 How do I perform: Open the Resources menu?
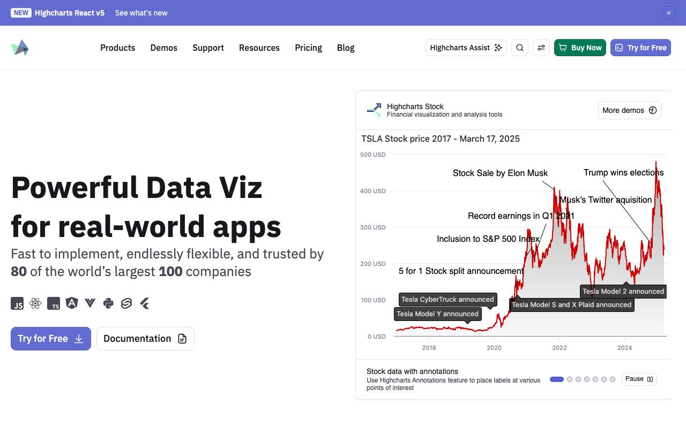(x=259, y=48)
